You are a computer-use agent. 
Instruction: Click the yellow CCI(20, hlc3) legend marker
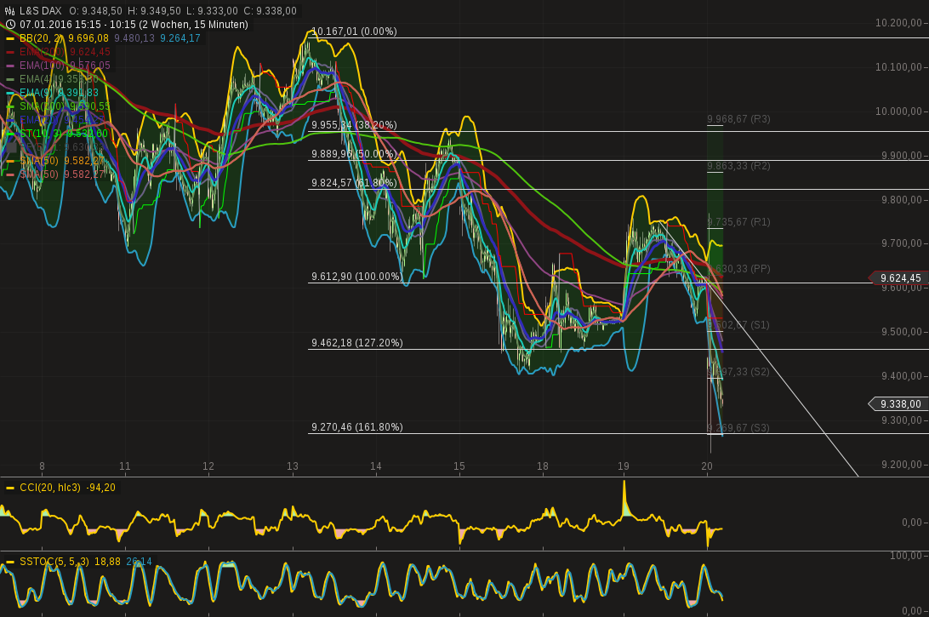(10, 488)
